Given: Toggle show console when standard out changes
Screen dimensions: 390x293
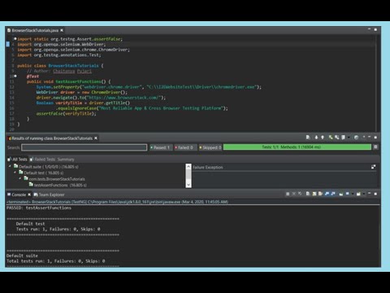Looking at the screenshot, I should pos(327,194).
